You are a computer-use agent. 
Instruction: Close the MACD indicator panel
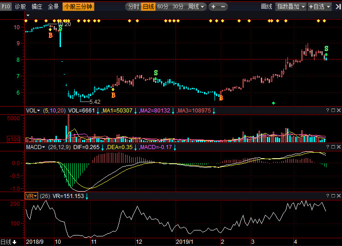point(339,147)
